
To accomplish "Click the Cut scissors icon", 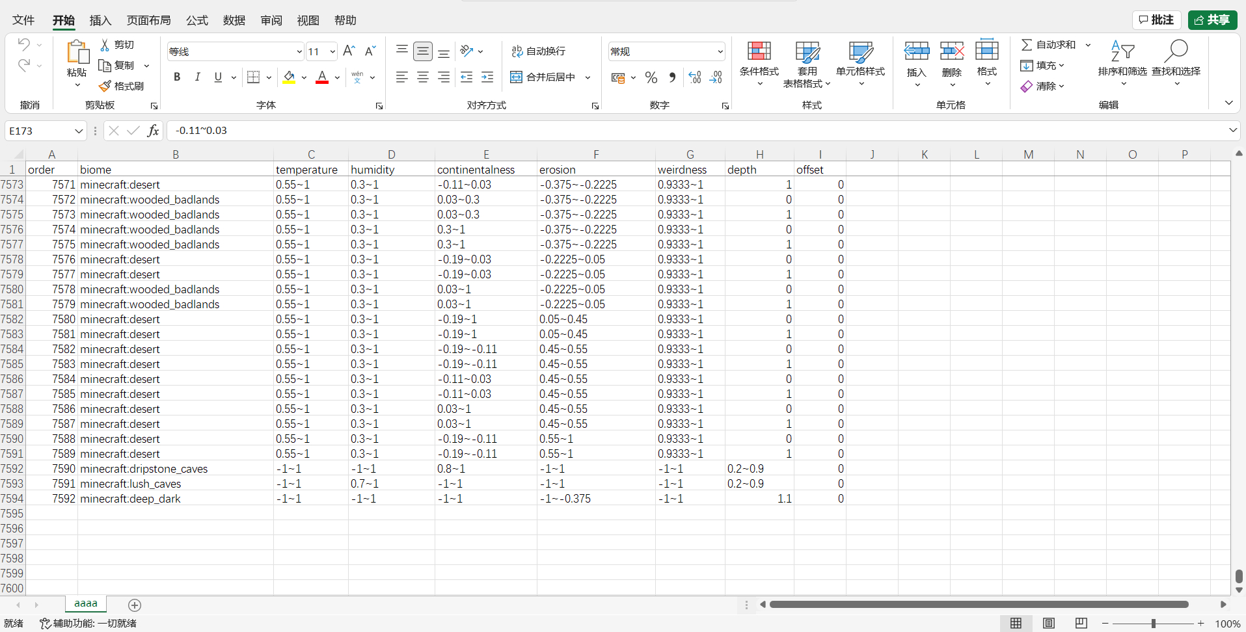I will [105, 45].
